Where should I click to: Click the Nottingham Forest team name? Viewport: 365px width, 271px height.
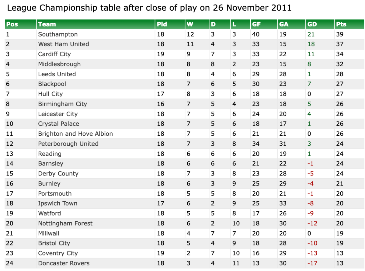(65, 224)
